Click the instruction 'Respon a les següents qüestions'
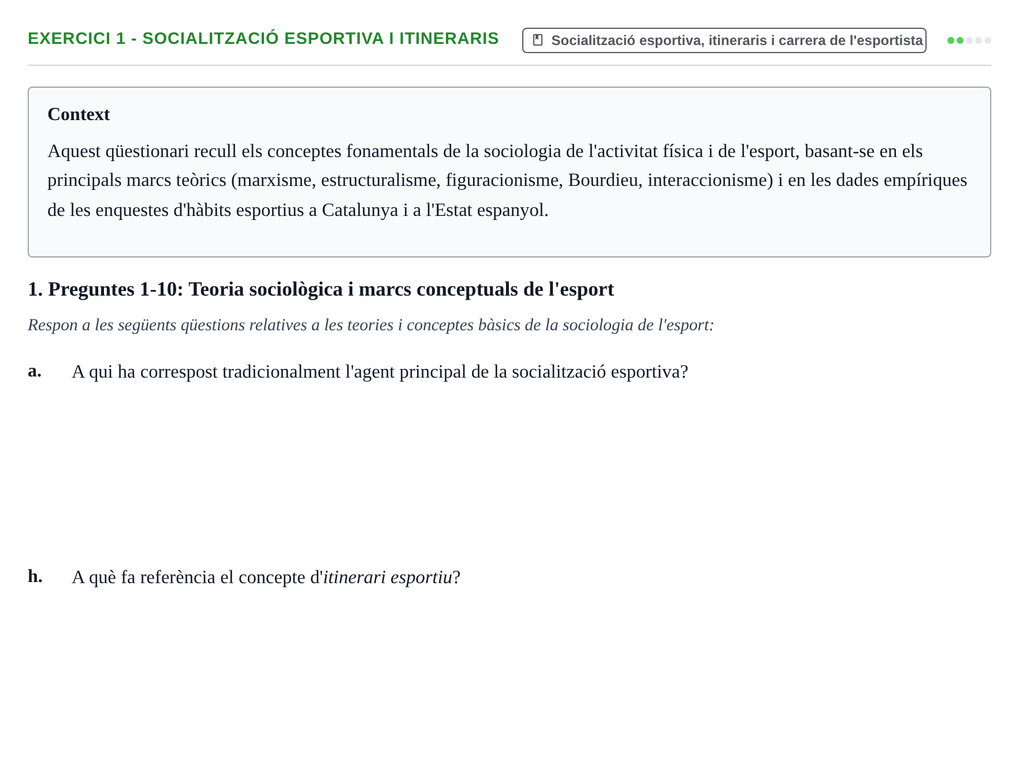Image resolution: width=1019 pixels, height=776 pixels. (371, 325)
